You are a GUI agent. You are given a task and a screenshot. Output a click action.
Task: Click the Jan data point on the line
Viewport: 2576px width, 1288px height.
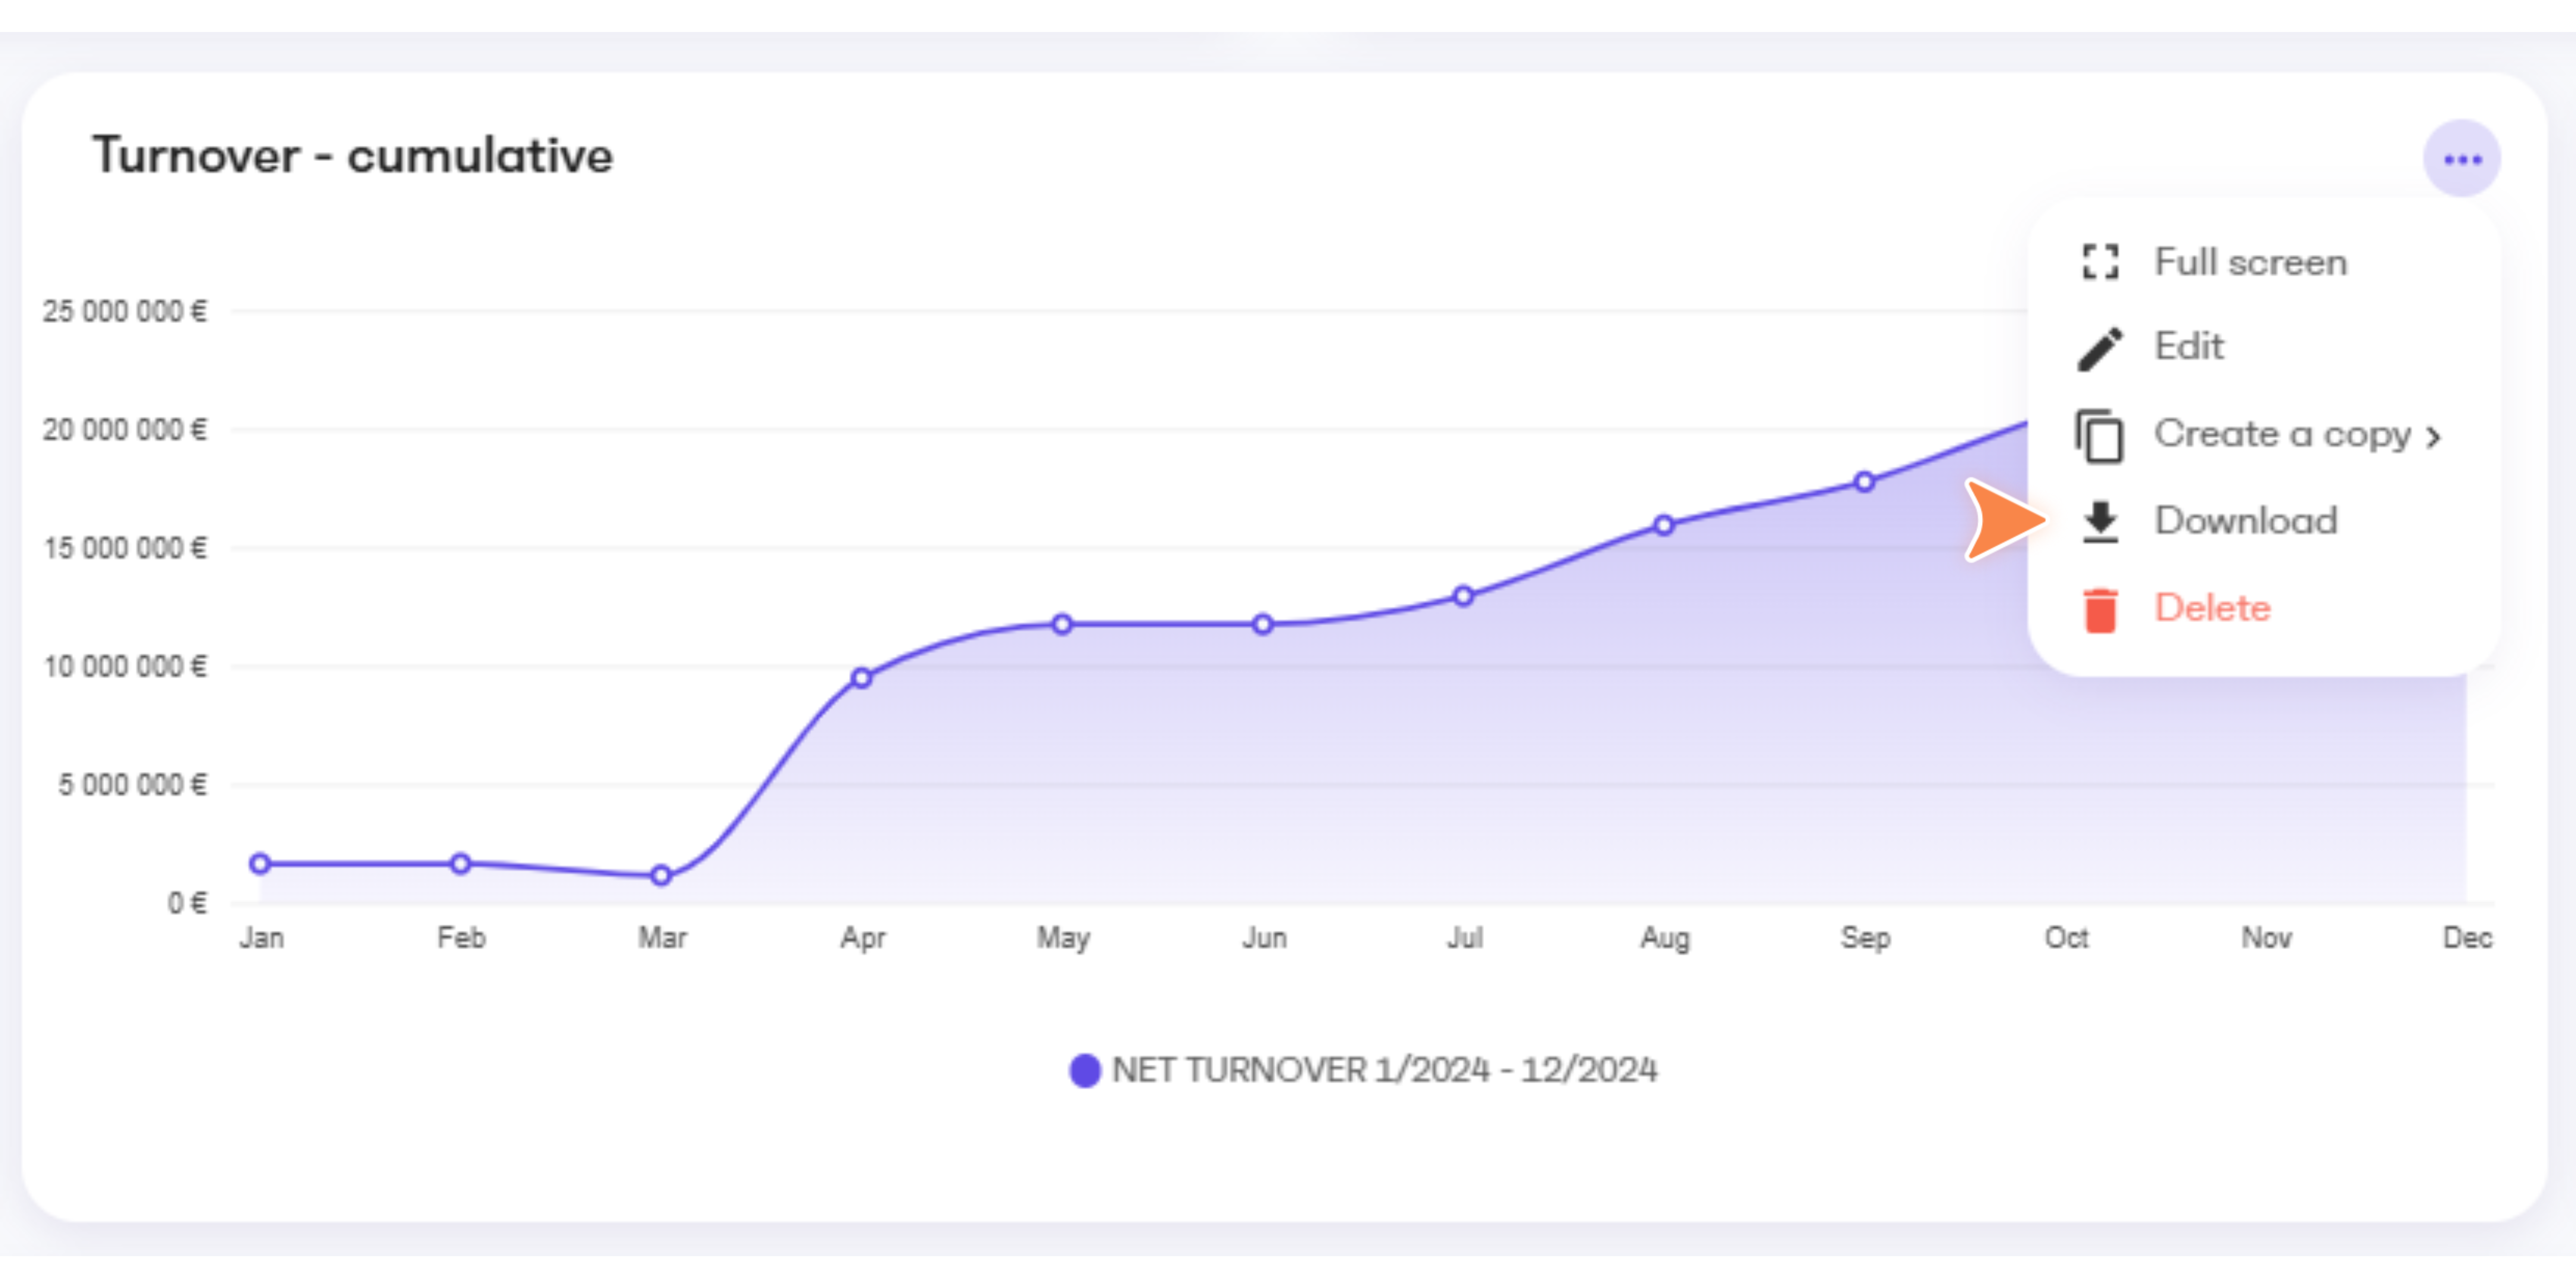260,863
